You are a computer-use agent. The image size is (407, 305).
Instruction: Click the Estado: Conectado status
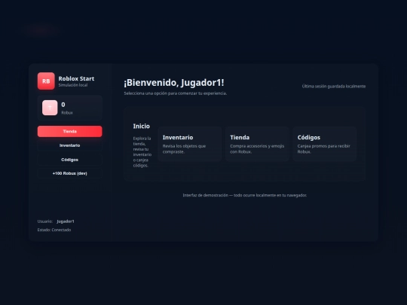(x=54, y=230)
